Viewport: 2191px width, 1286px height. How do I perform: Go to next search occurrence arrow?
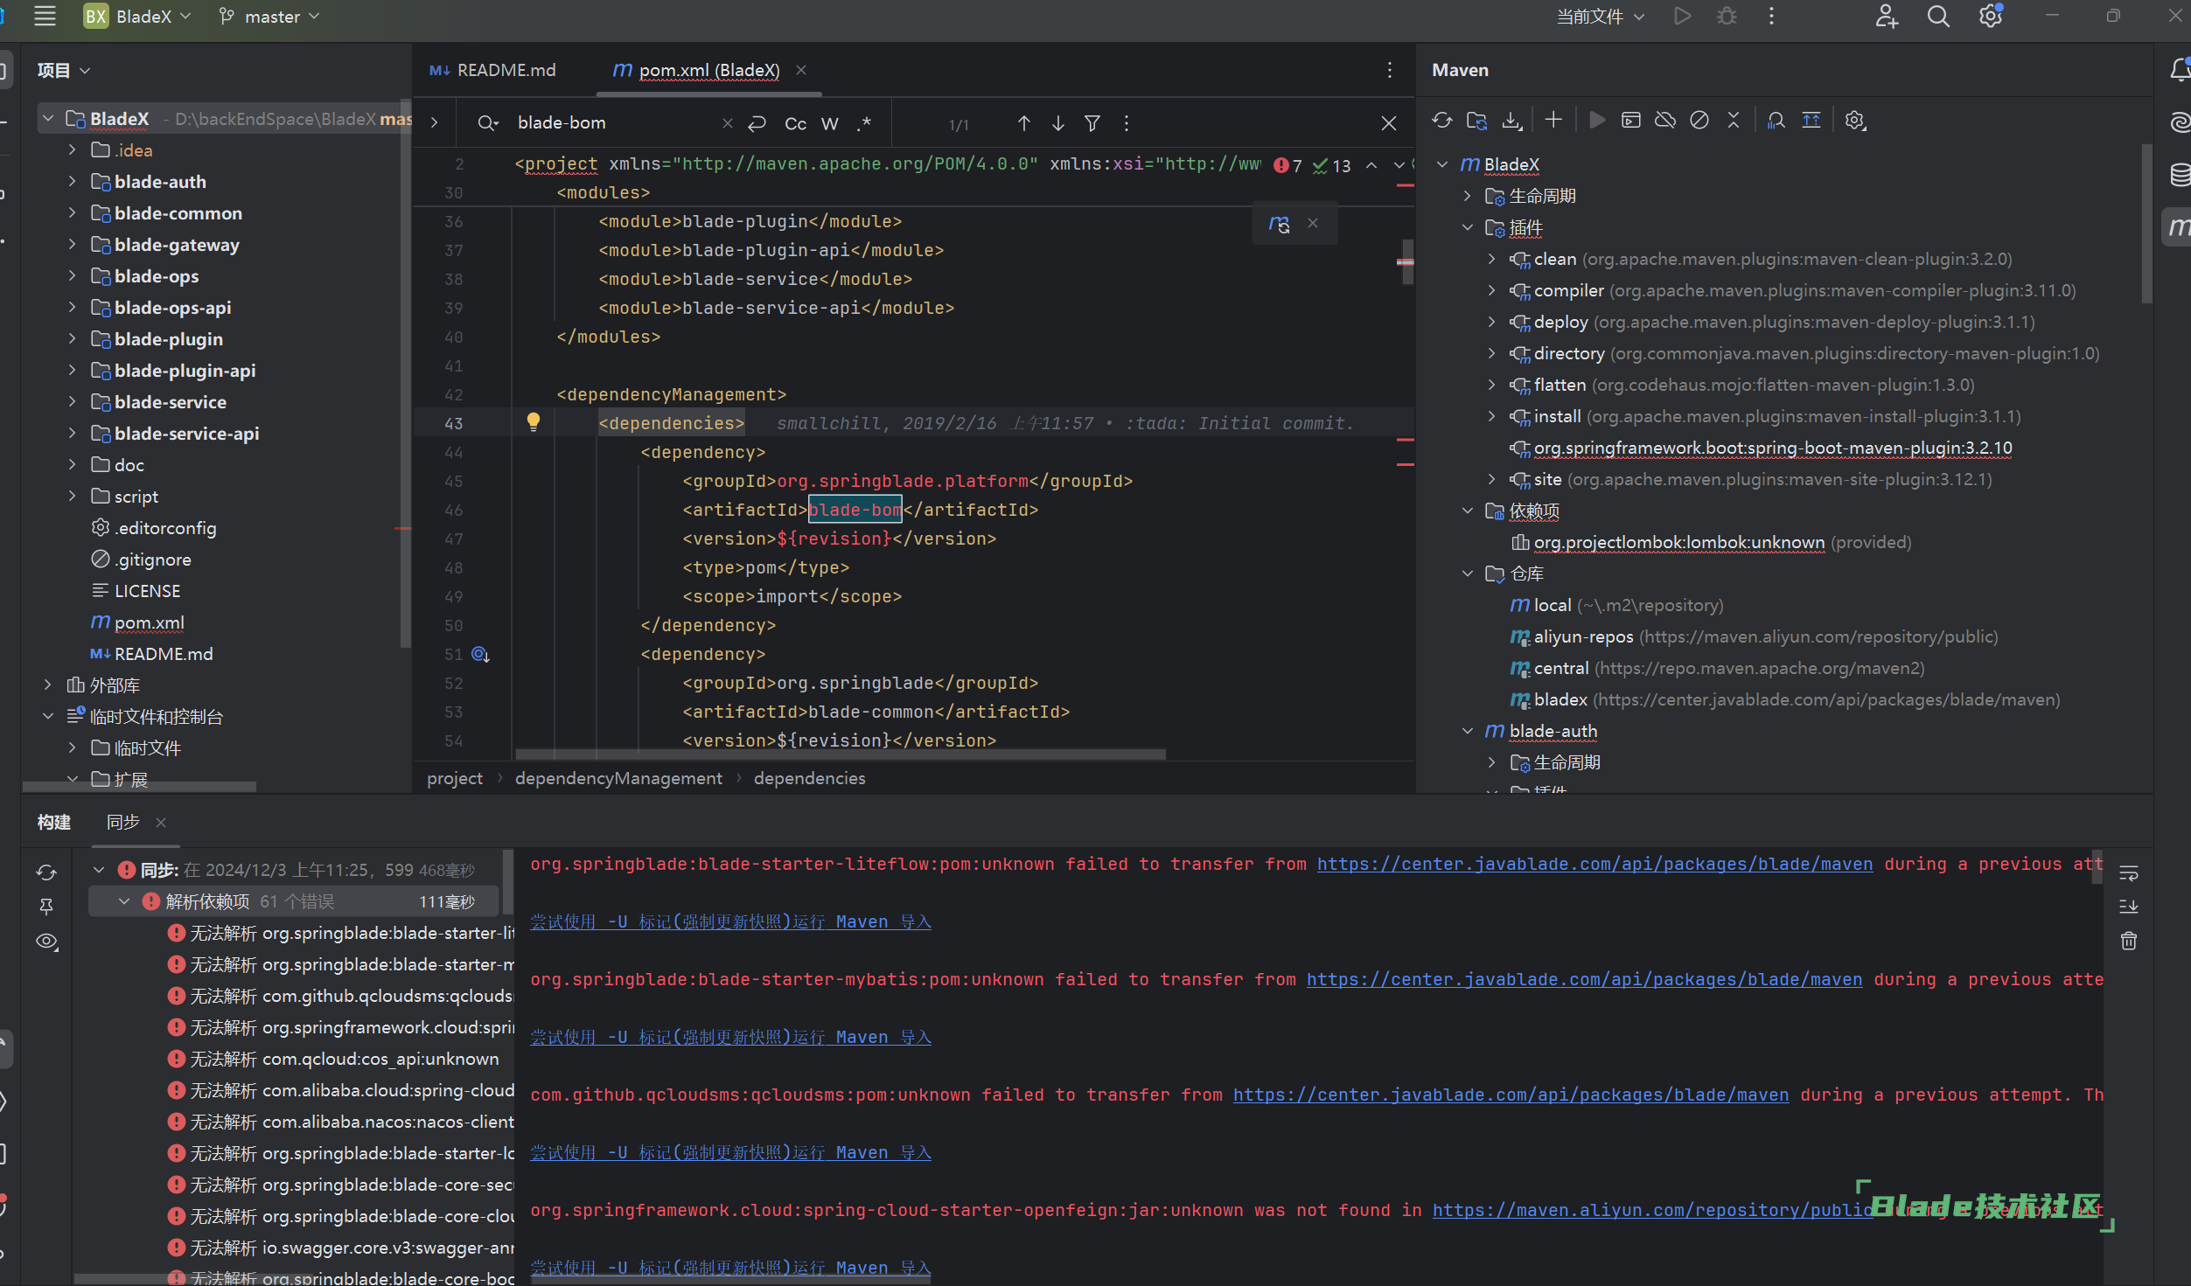1058,123
